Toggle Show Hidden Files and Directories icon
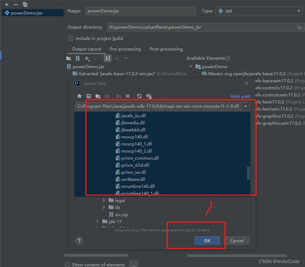The height and width of the screenshot is (267, 305). coord(149,96)
